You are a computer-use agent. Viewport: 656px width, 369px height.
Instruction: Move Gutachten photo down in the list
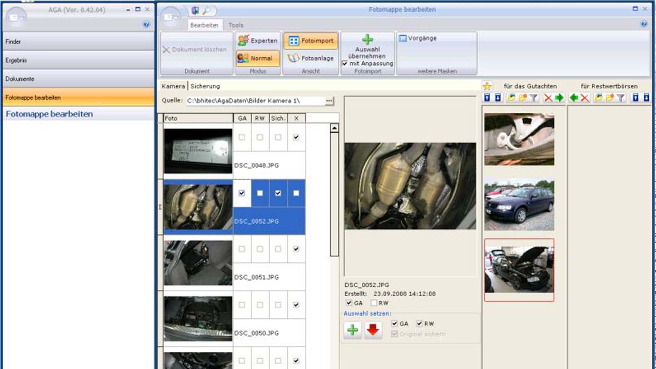point(498,98)
